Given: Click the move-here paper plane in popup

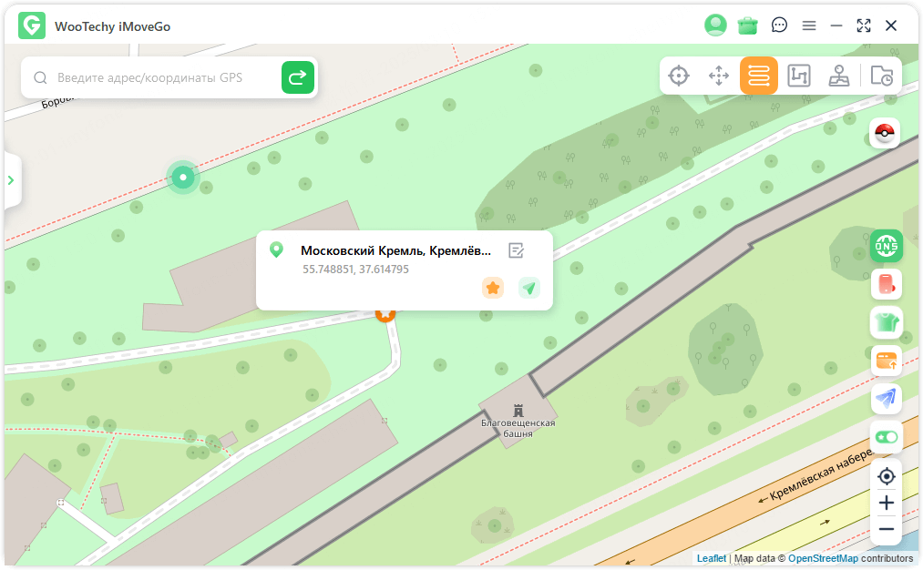Looking at the screenshot, I should coord(529,288).
